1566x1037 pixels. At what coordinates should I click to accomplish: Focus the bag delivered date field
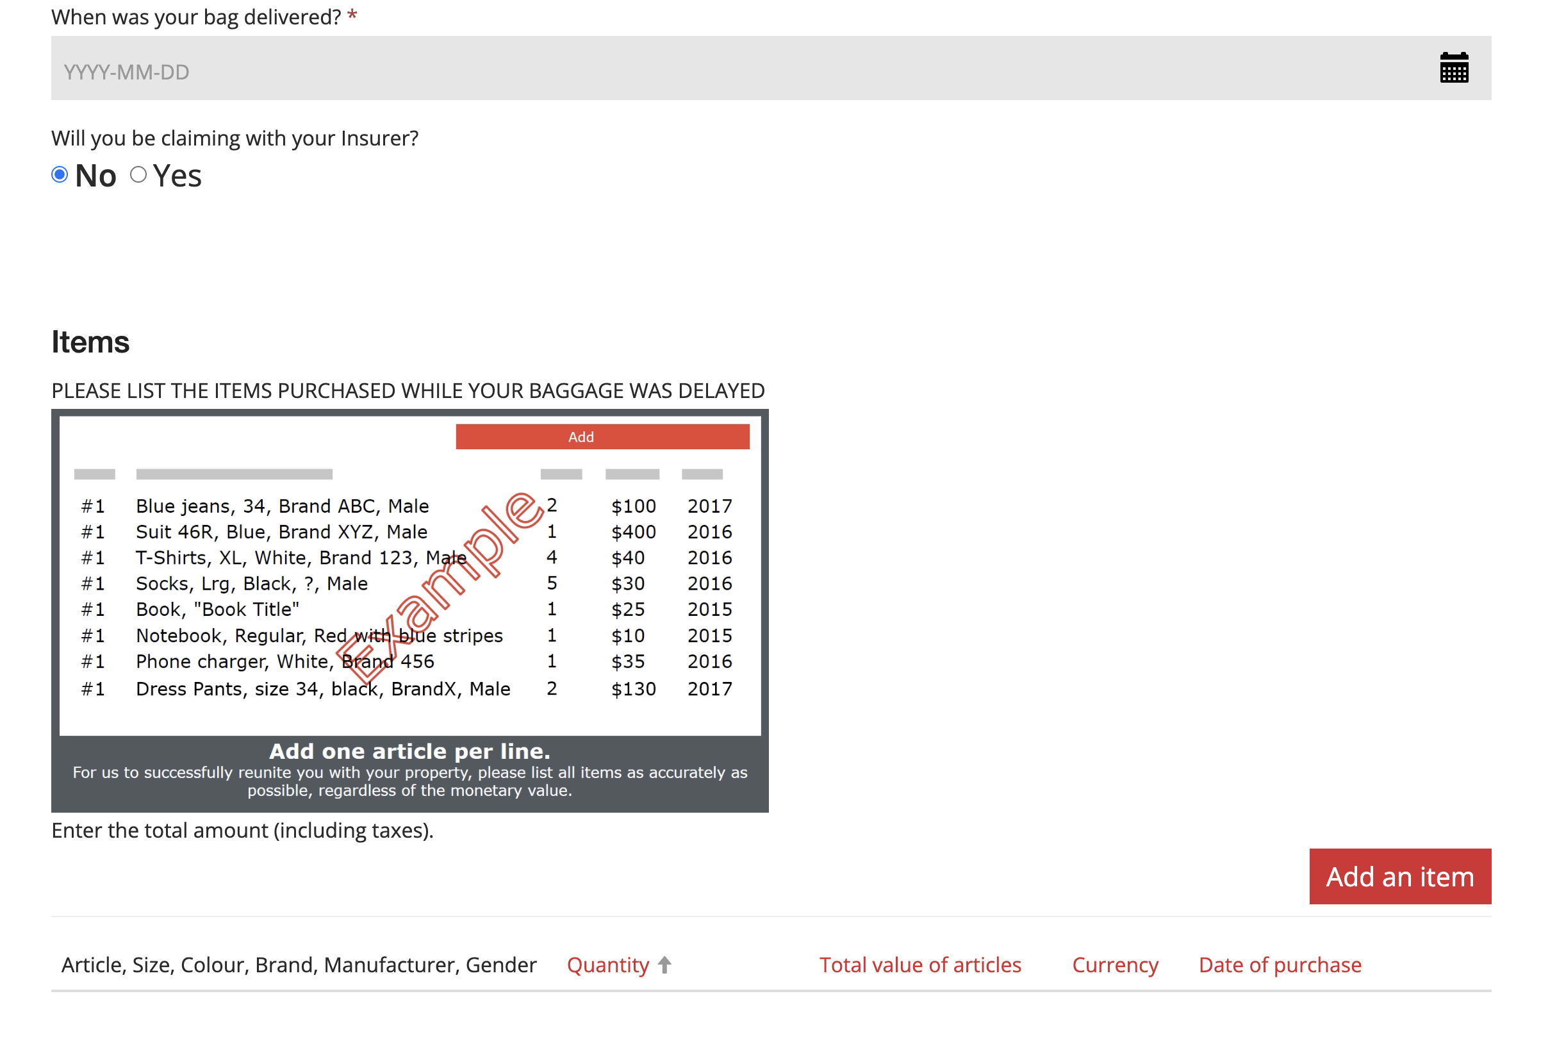727,69
